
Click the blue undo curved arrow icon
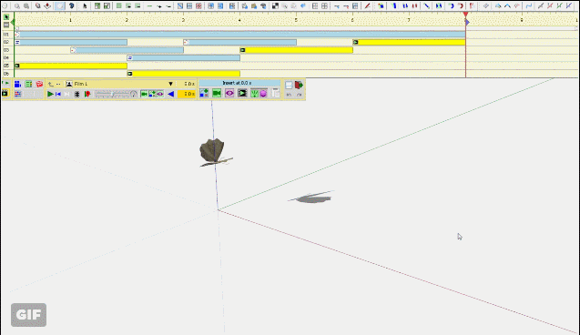coord(451,5)
